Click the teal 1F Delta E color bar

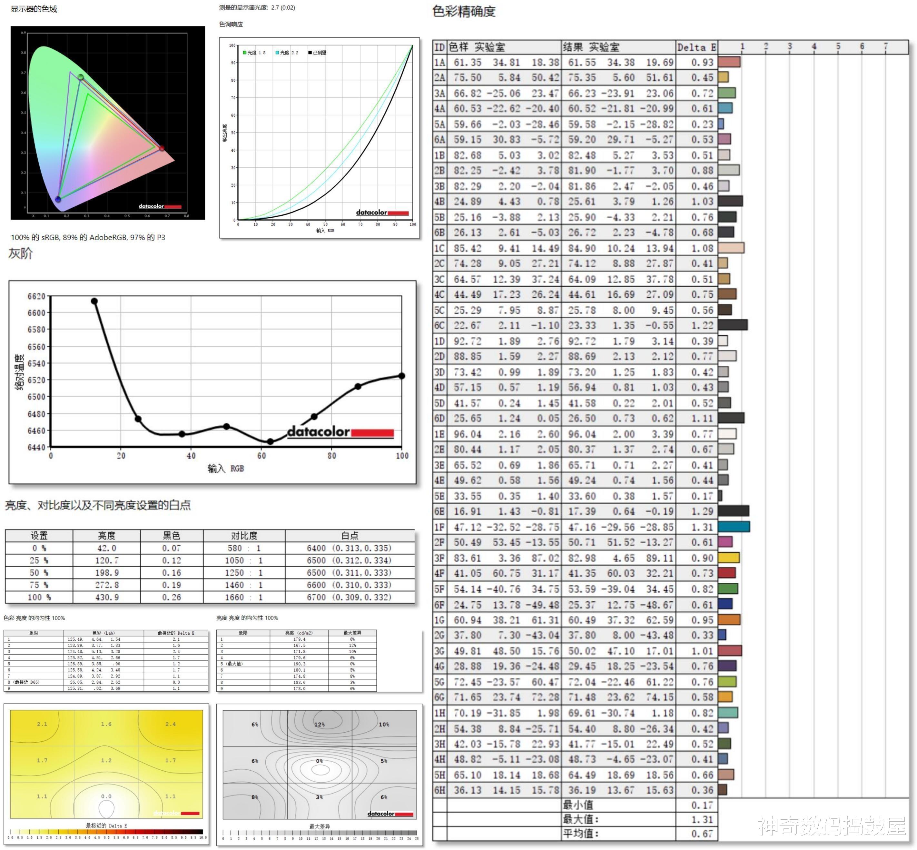point(734,527)
